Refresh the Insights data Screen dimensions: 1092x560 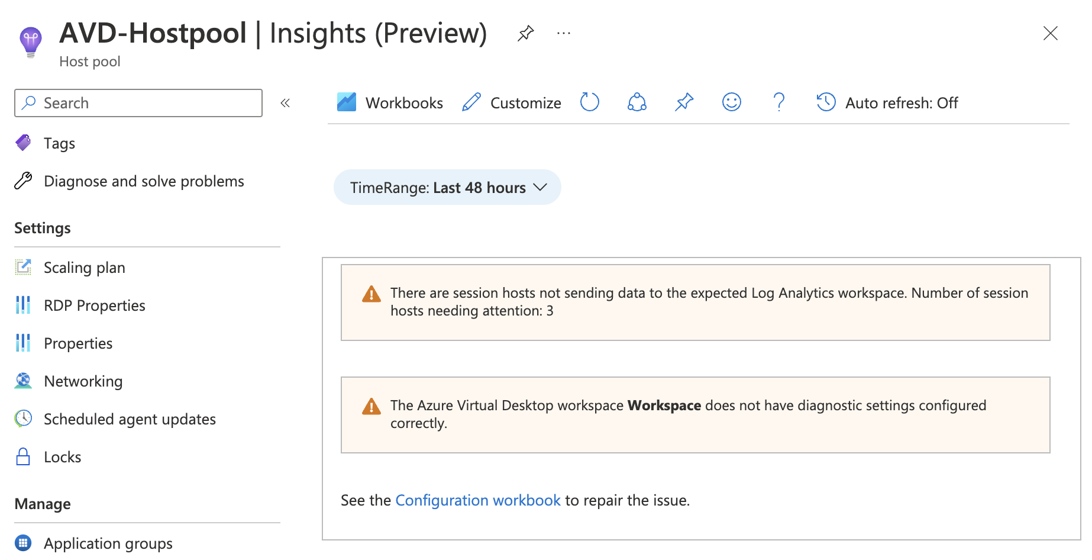point(590,102)
